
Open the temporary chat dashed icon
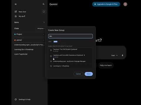(44, 12)
